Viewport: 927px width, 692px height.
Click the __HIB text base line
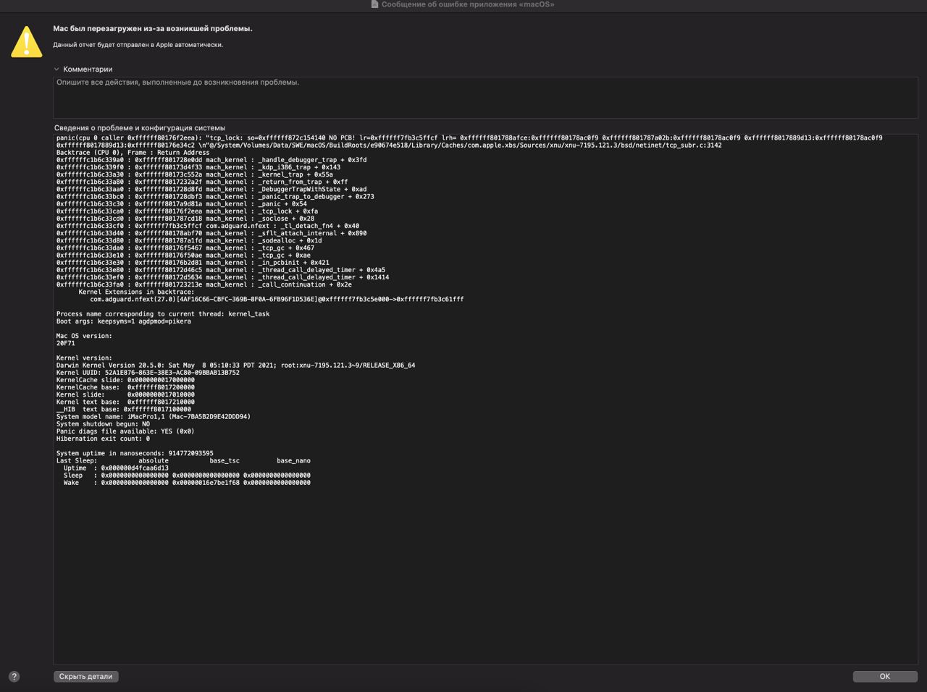point(124,409)
